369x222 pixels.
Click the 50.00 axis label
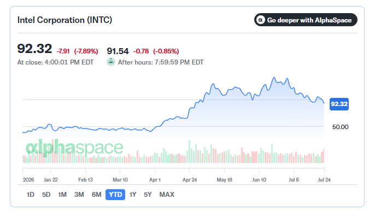click(x=340, y=127)
